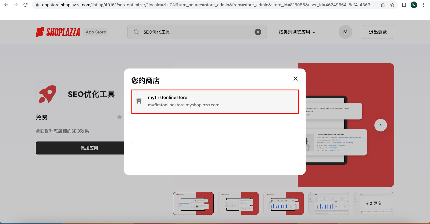
Task: Reload the page with the refresh icon
Action: tap(26, 5)
